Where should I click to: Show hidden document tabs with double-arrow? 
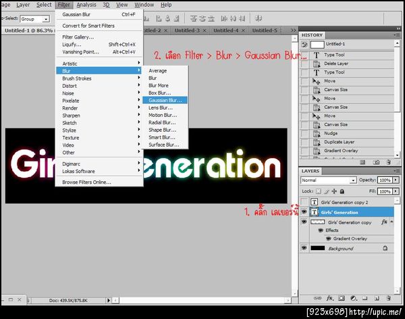tap(293, 30)
